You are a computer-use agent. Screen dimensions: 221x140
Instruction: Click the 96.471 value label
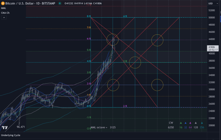tap(21, 127)
